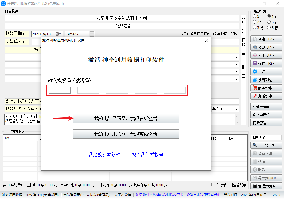Select 3 行 detail rows option
The image size is (284, 199).
[254, 28]
